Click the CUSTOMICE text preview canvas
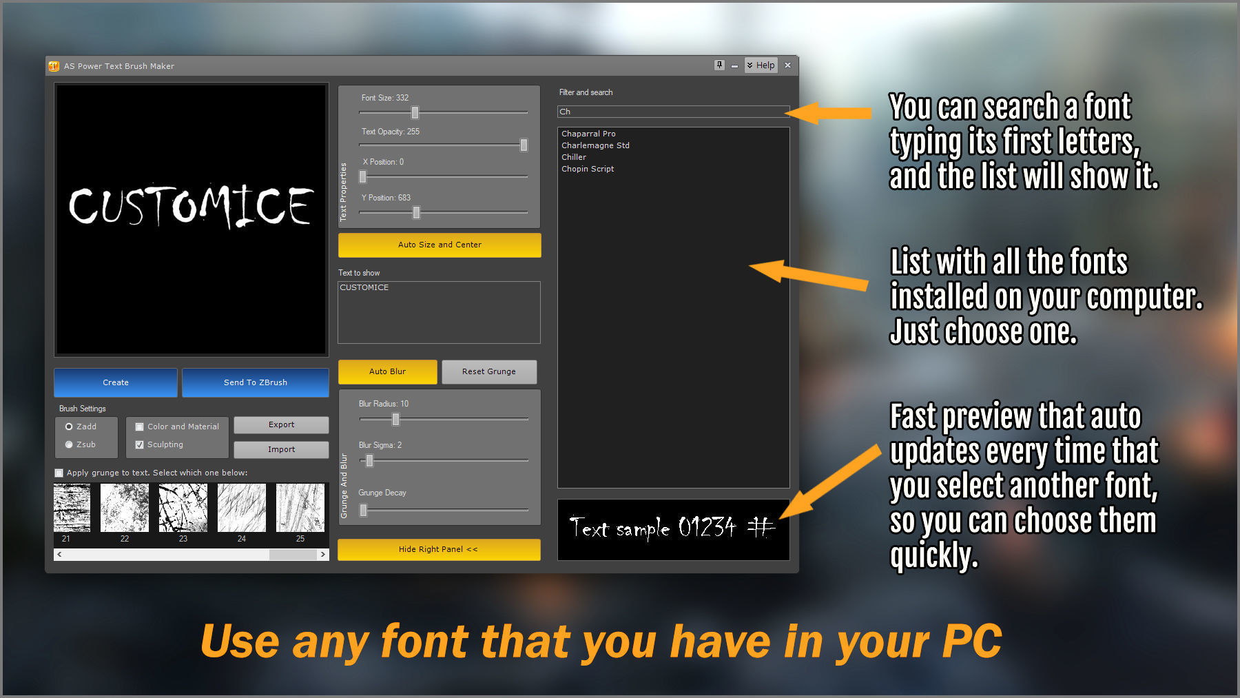 click(191, 219)
